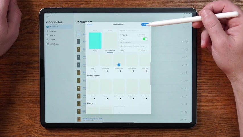Click the BIBLE-Reading-Planner-FINAL file name
Viewport: 243px width, 137px height.
[x=93, y=119]
